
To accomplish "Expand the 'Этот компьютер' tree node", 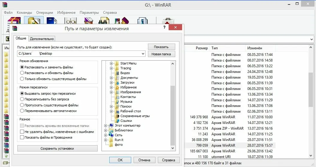I will click(106, 125).
